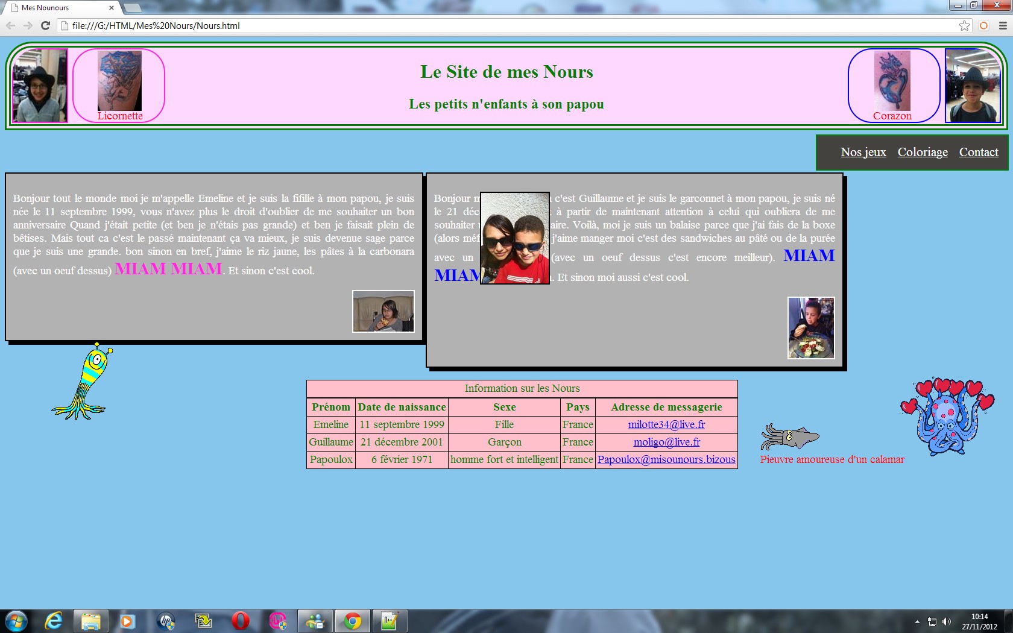This screenshot has width=1013, height=633.
Task: Open Windows Live Messenger from the taskbar
Action: tap(315, 620)
